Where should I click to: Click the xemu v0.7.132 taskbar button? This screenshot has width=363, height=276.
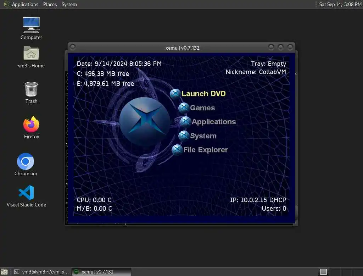[x=101, y=272]
